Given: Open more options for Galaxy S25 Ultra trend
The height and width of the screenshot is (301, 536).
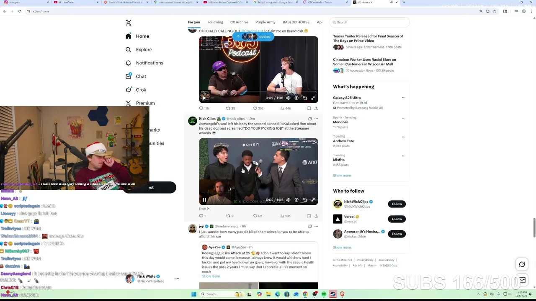Looking at the screenshot, I should (x=404, y=97).
